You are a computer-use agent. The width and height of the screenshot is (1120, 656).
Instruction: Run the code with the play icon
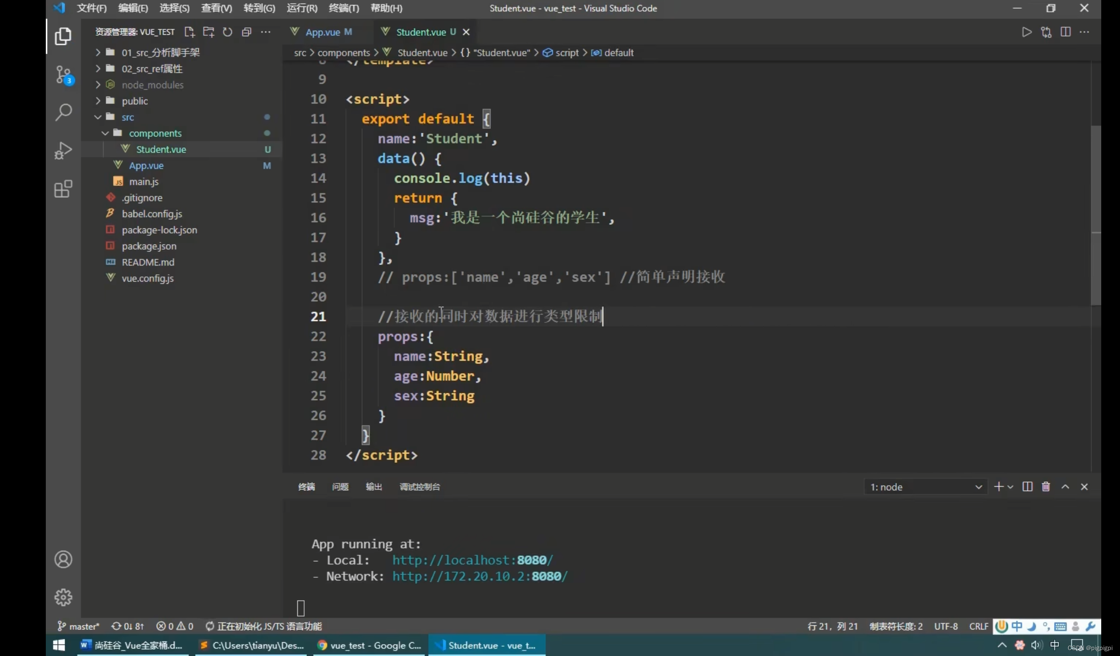click(1027, 32)
